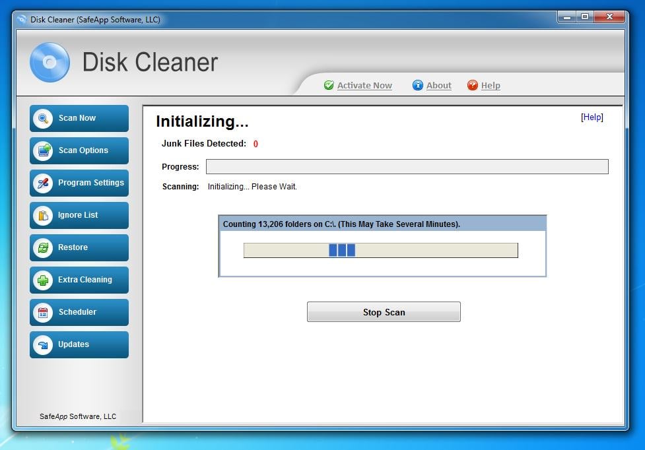
Task: Click 'Counting 13,206 folders' message
Action: tap(341, 224)
